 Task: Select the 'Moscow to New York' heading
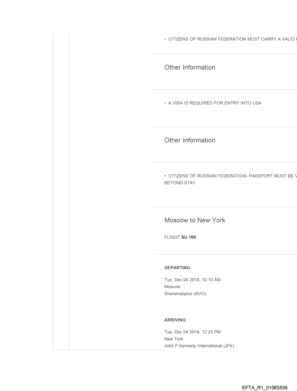(x=195, y=220)
